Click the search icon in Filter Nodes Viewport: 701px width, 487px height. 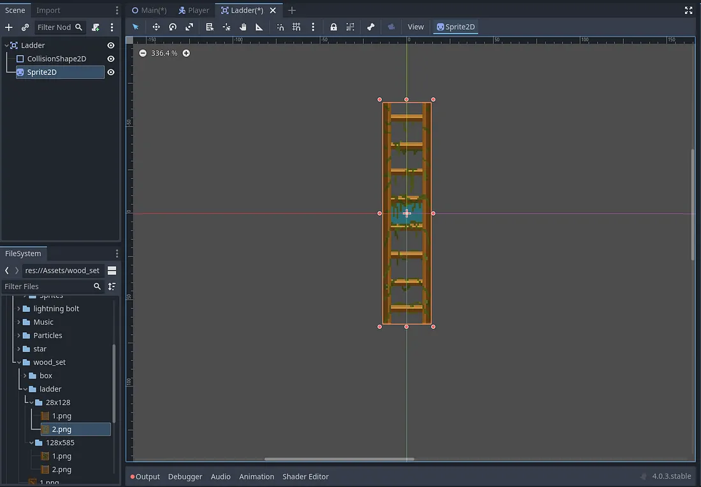point(78,27)
